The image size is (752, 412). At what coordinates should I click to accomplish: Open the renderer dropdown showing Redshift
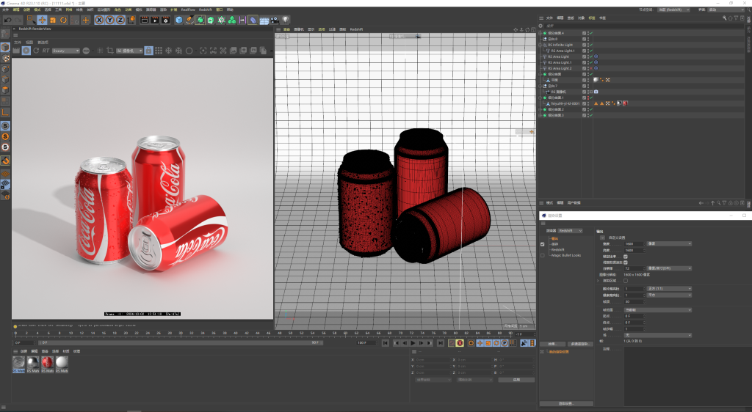(570, 231)
